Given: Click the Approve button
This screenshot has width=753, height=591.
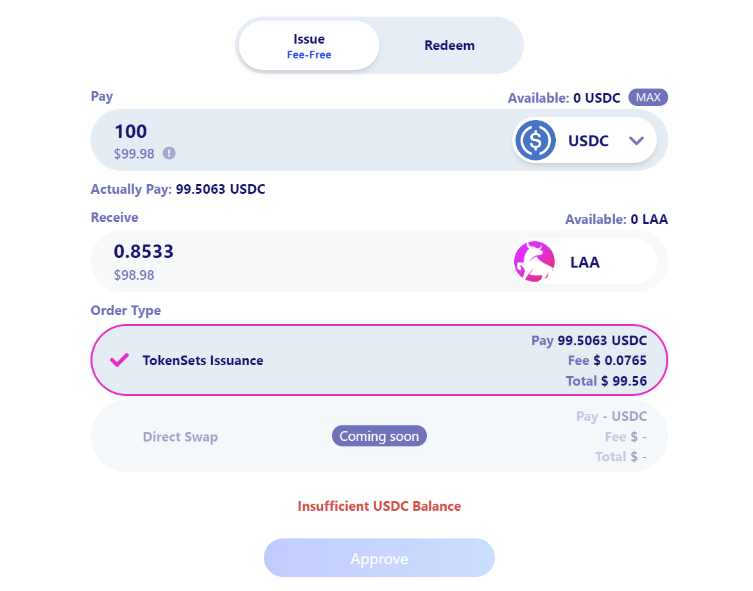Looking at the screenshot, I should pyautogui.click(x=379, y=558).
